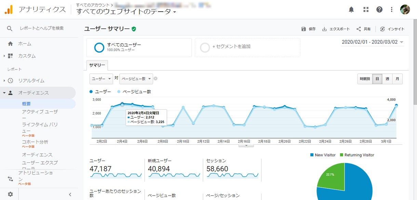417x200 pixels.
Task: Expand オーディエンス submenu item
Action: (x=37, y=155)
